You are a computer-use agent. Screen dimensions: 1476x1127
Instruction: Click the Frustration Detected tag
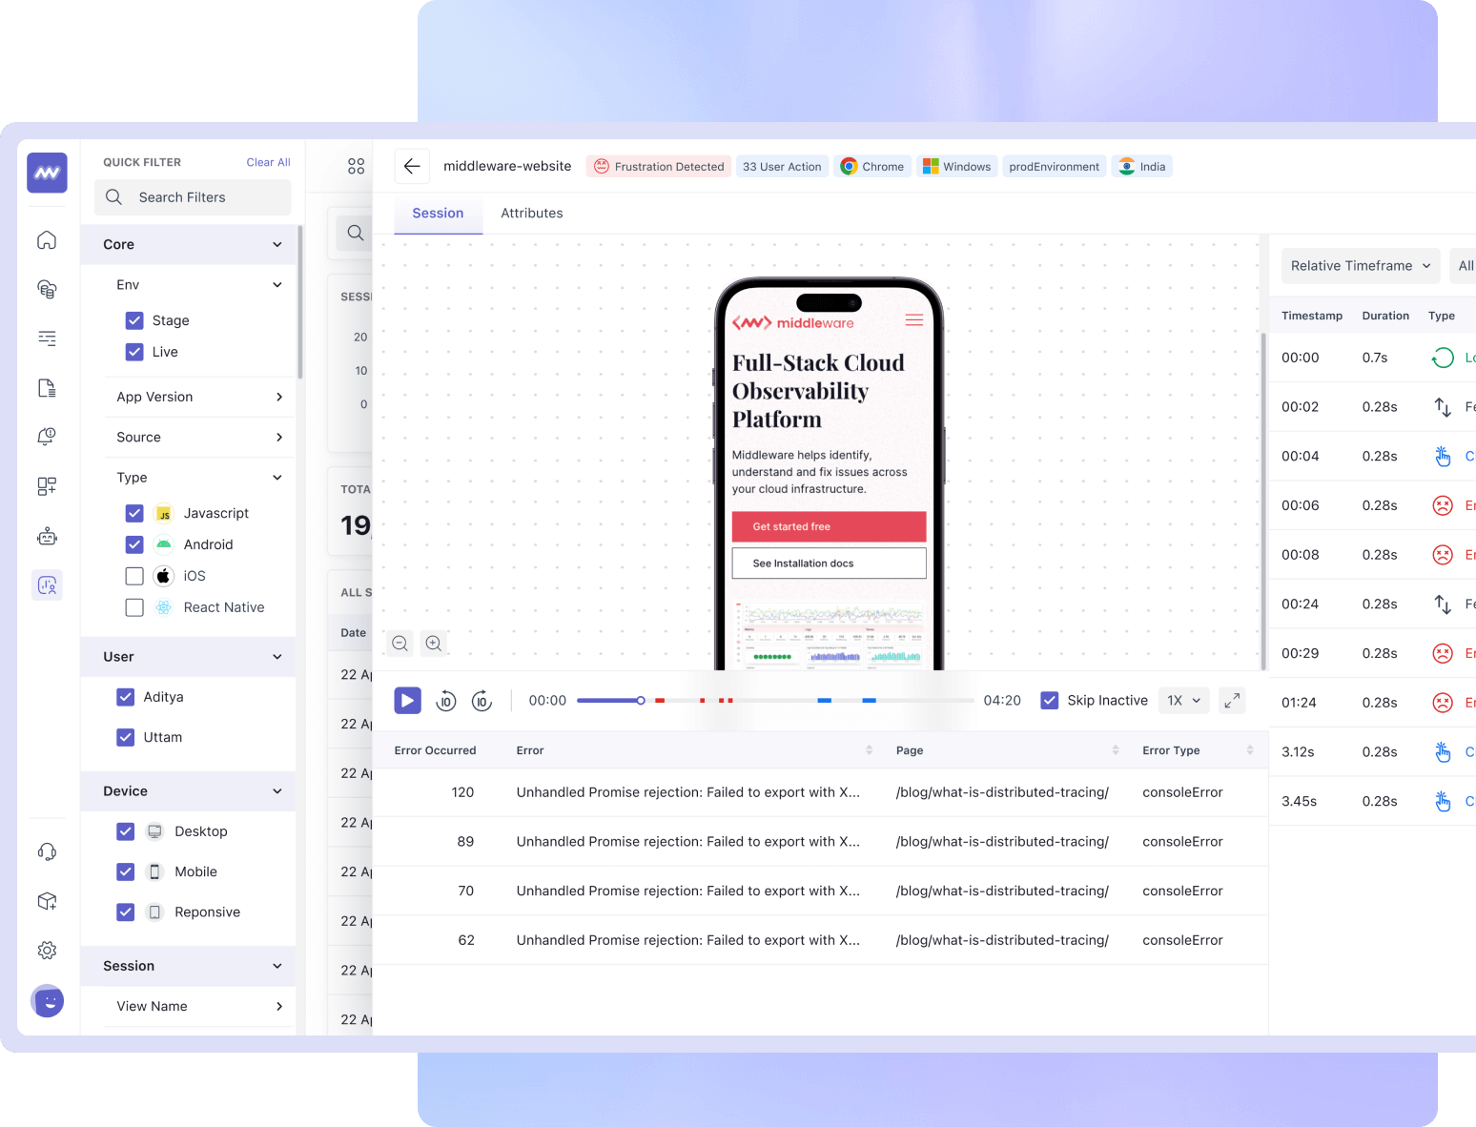pos(659,167)
